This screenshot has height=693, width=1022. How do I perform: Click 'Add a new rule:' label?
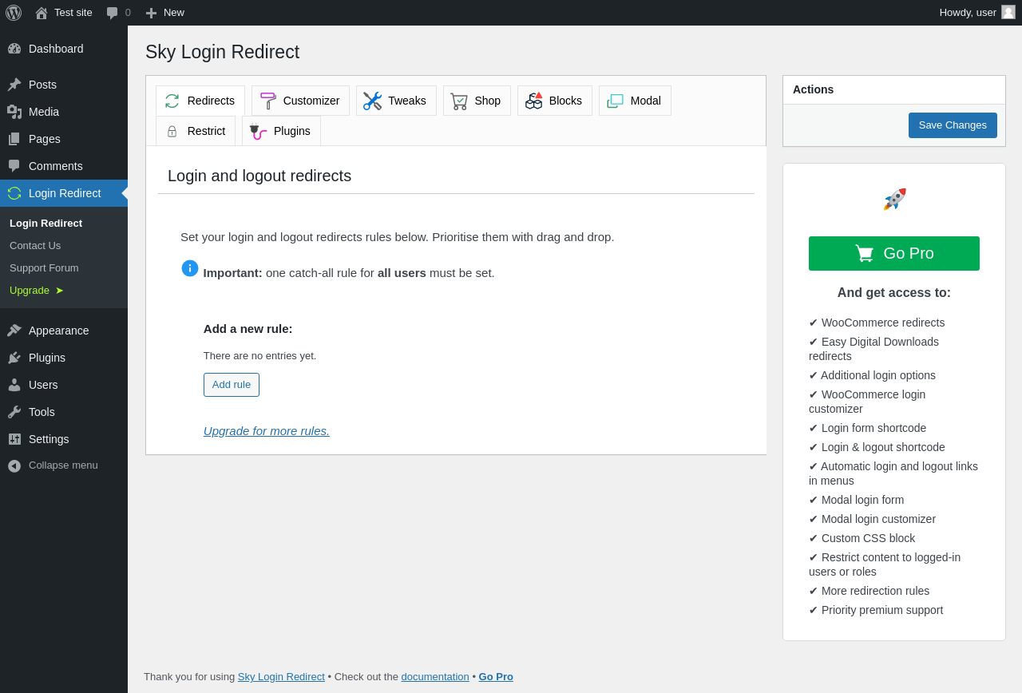click(x=248, y=329)
